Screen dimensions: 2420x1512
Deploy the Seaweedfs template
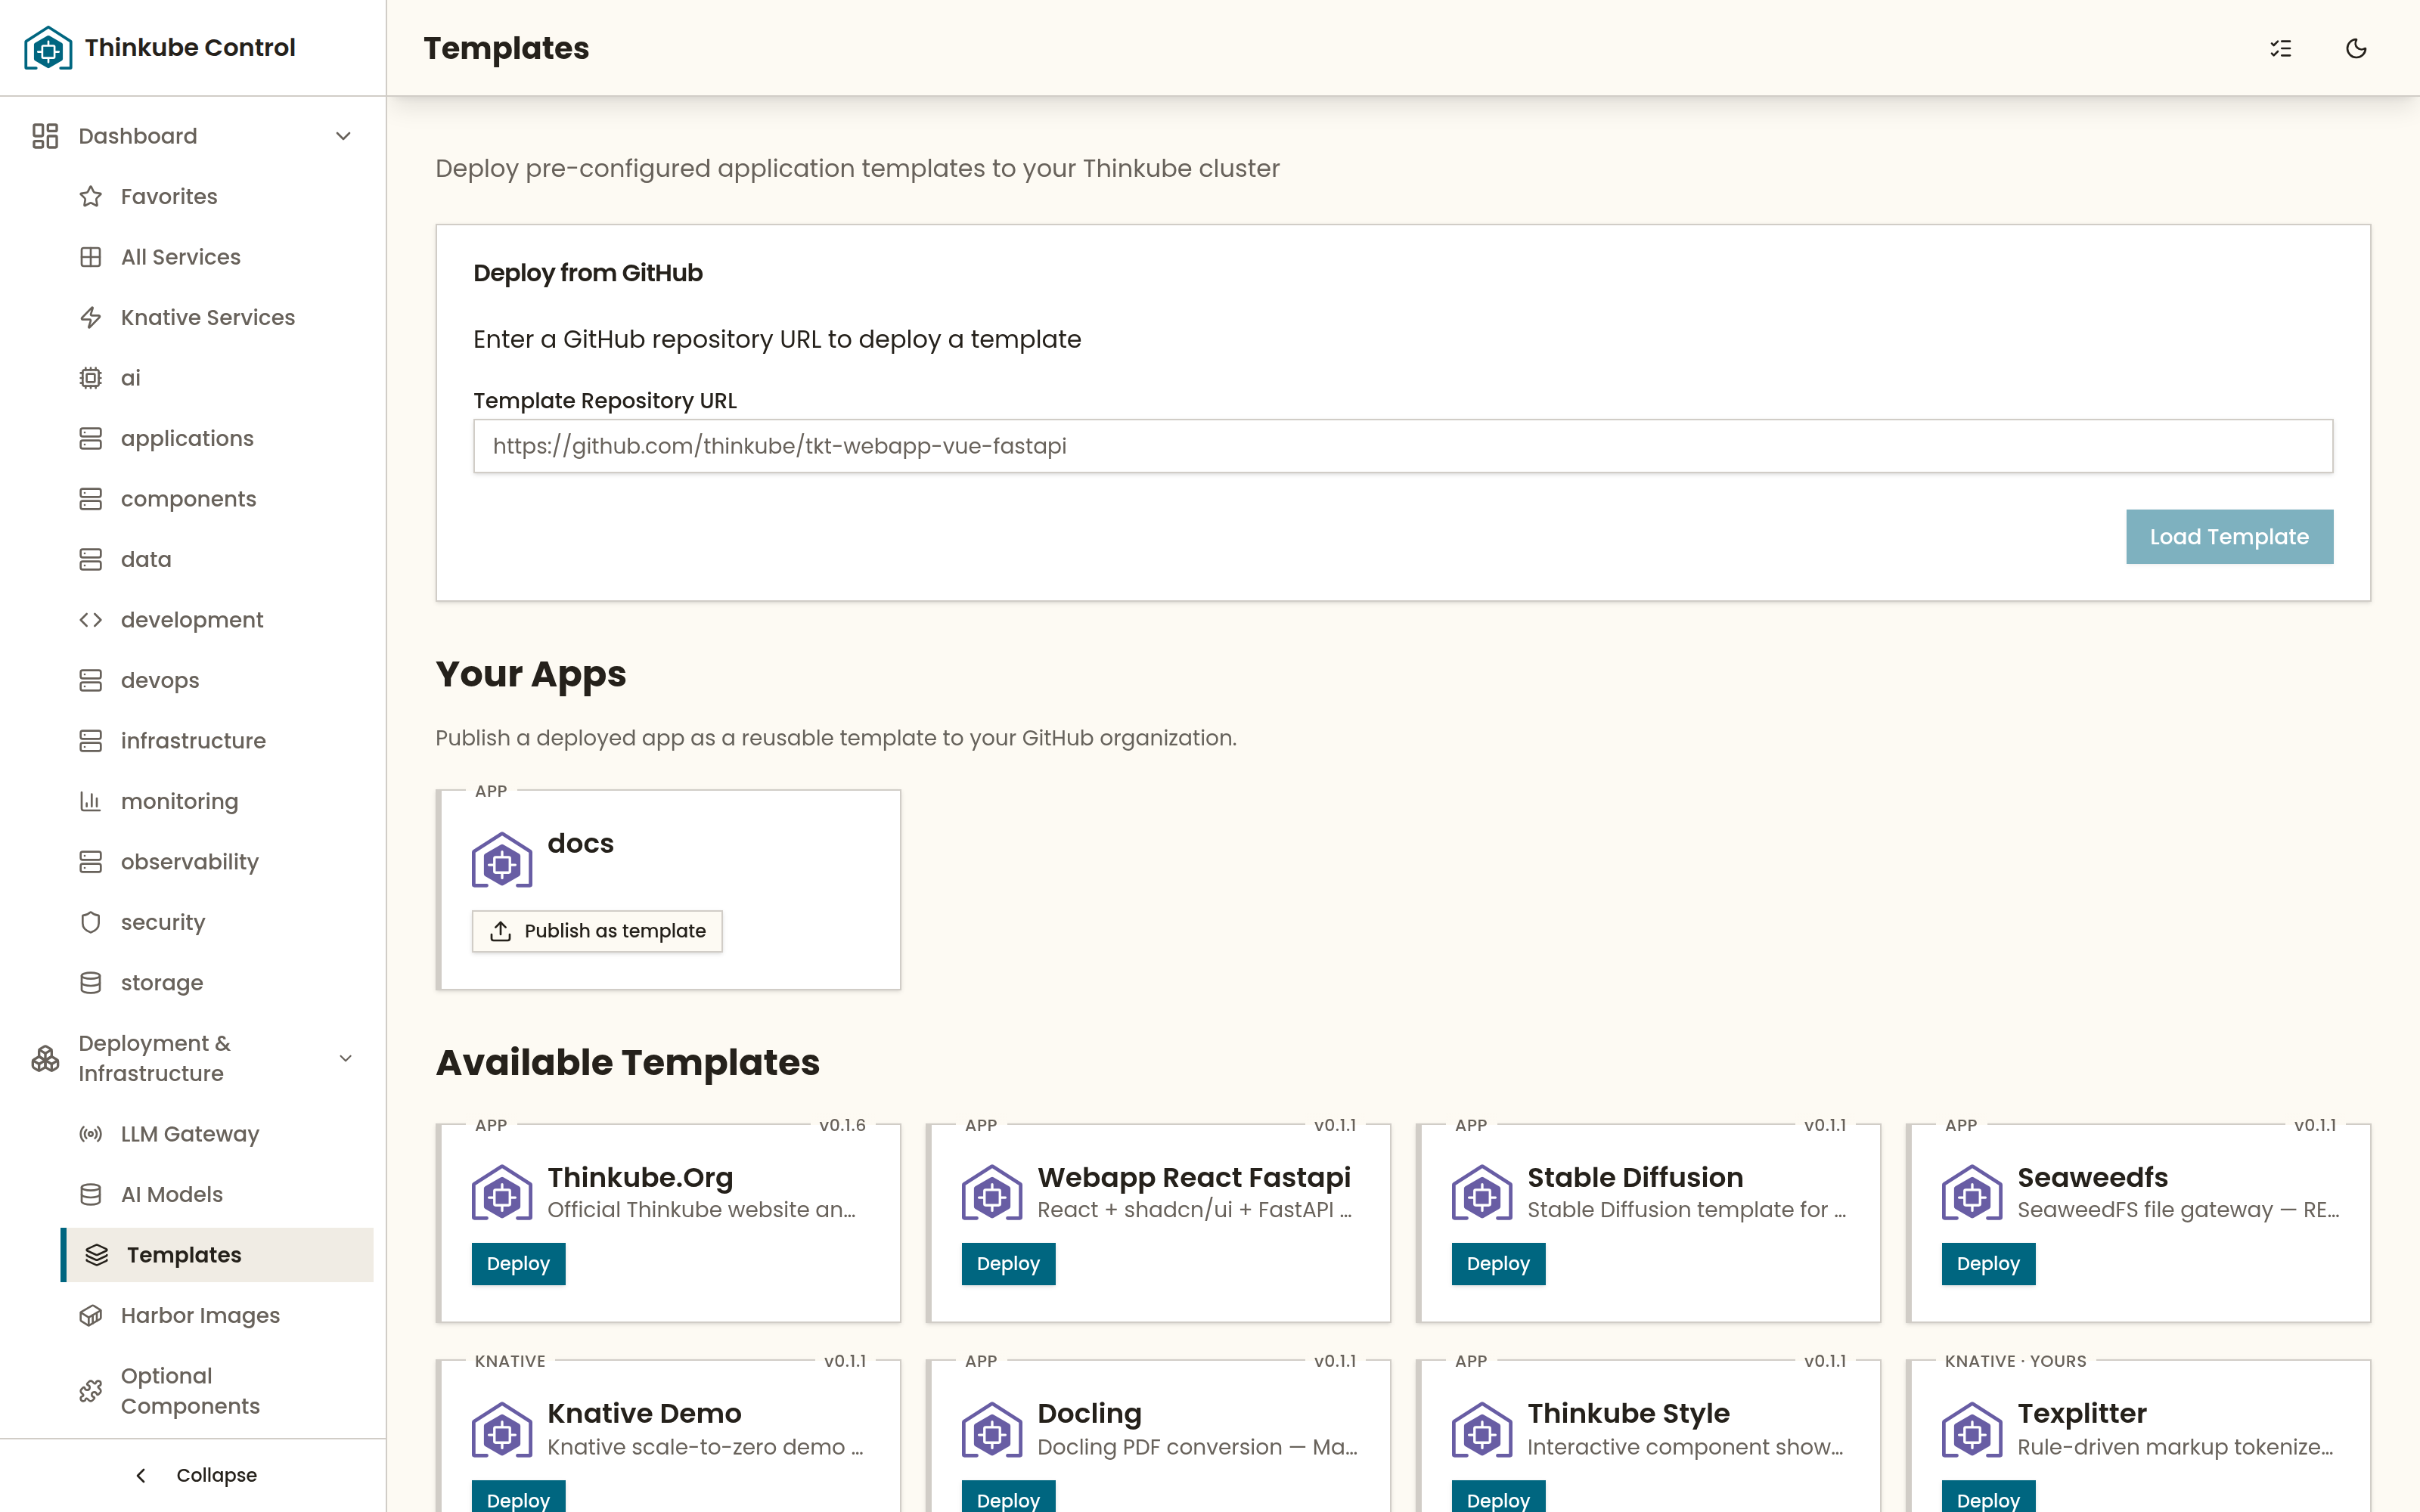point(1988,1264)
